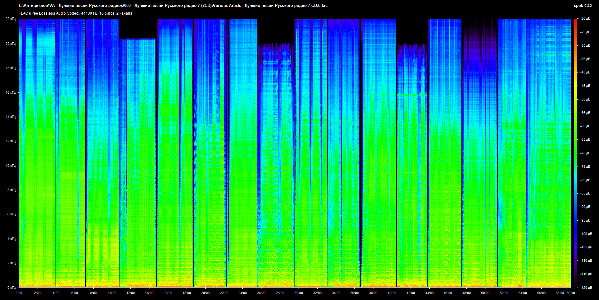Click the FLAC file path title text
Image resolution: width=599 pixels, height=300 pixels.
point(173,5)
